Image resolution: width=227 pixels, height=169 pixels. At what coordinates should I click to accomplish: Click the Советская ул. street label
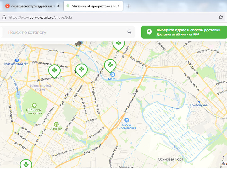tap(97, 75)
